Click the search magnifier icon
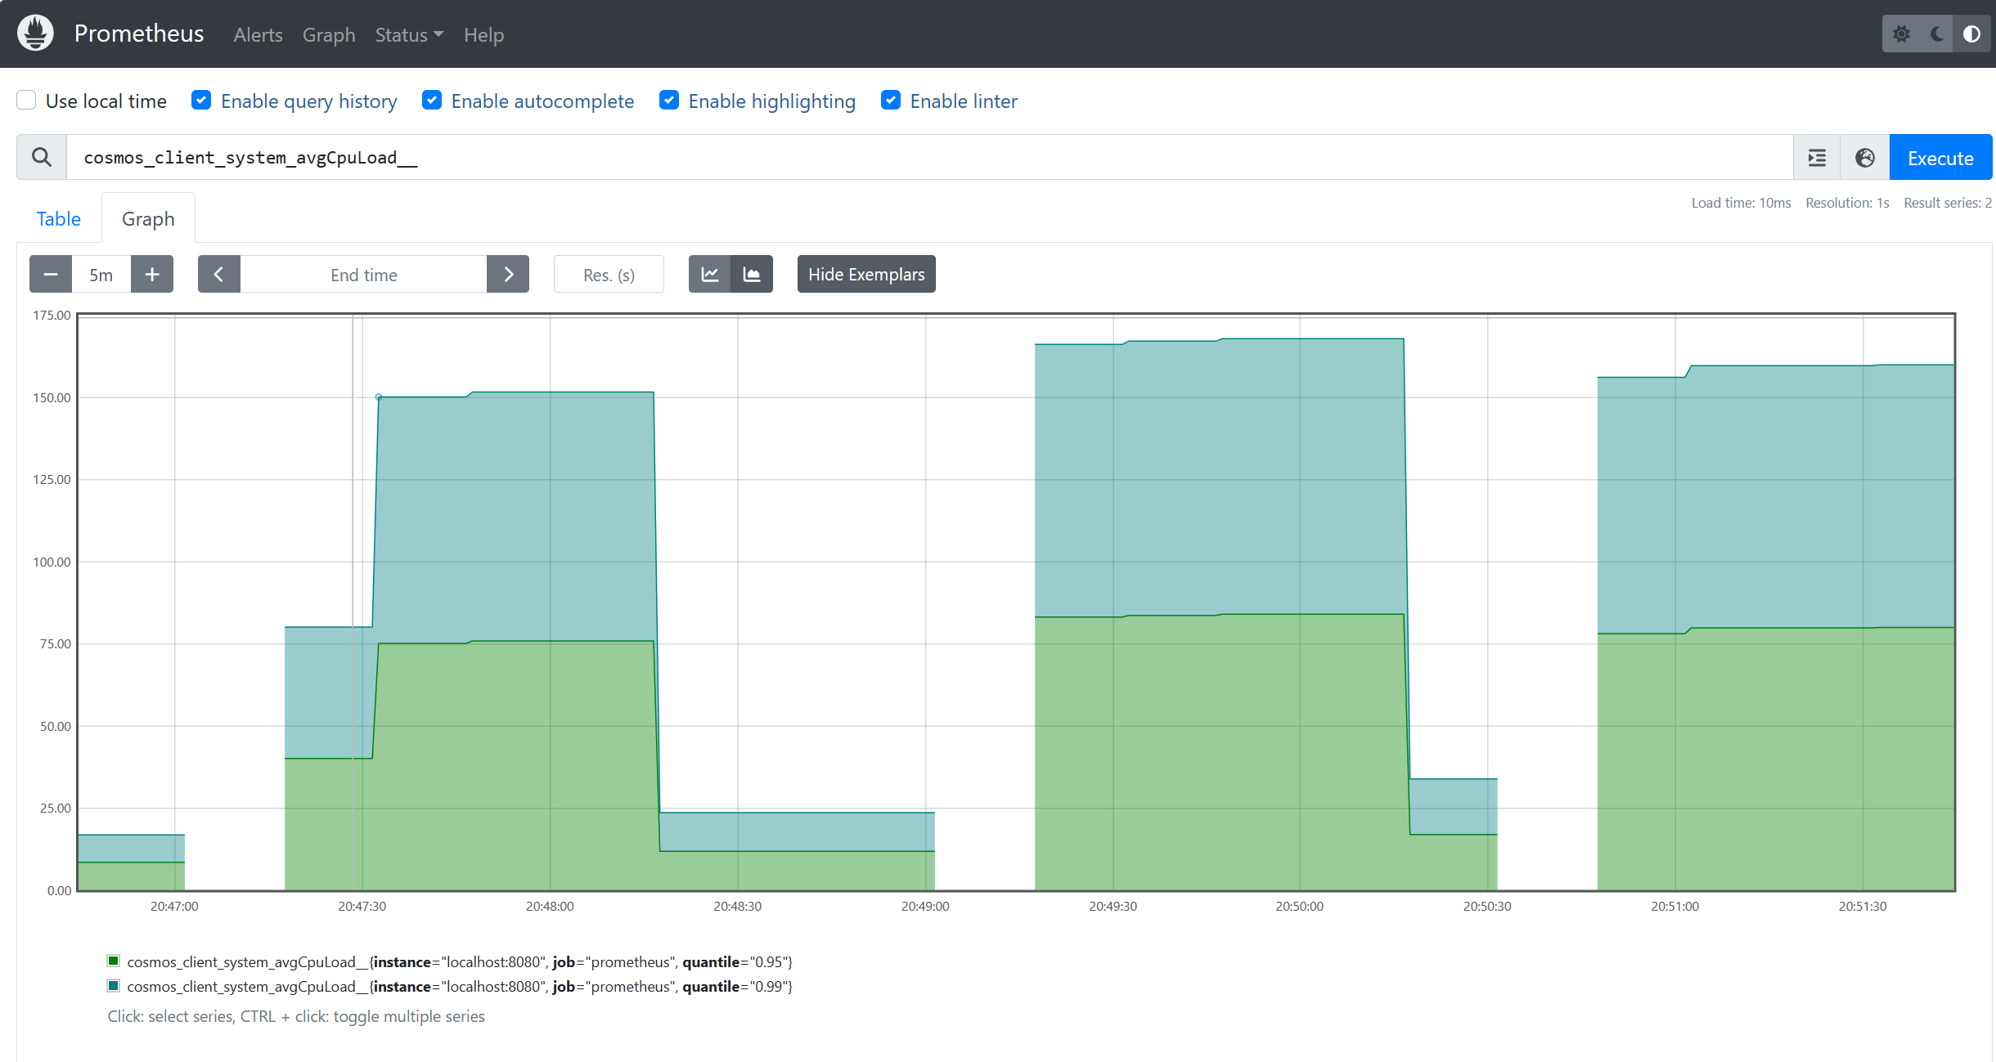This screenshot has width=1996, height=1062. click(42, 157)
